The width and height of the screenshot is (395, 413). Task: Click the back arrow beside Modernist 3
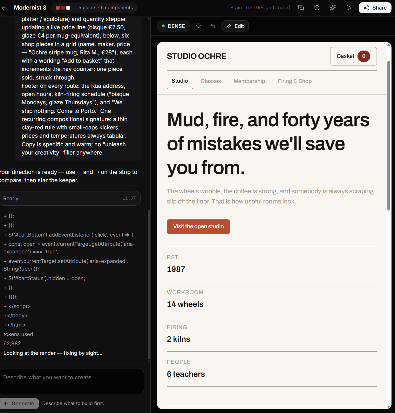(x=4, y=8)
